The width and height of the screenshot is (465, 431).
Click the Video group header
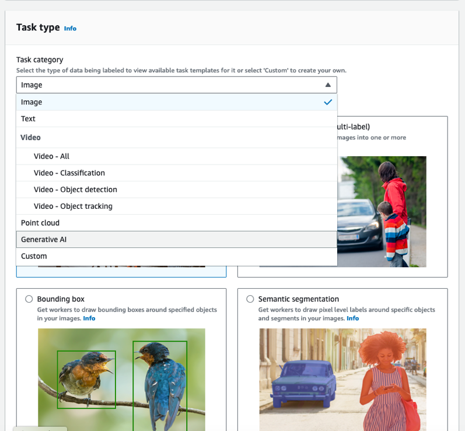click(x=176, y=138)
